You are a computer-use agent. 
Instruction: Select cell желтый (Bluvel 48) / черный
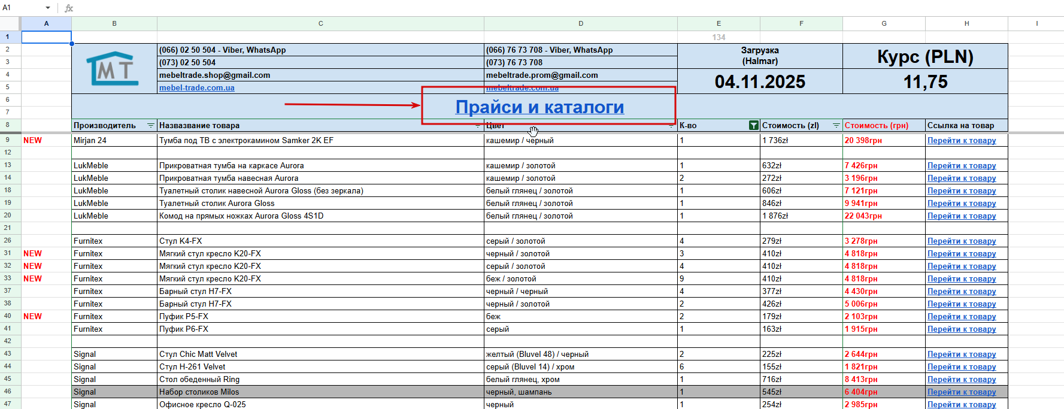581,355
